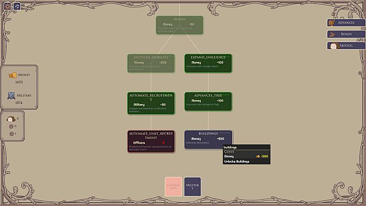366x206 pixels.
Task: Select the Entitled_Nobility tech node
Action: pos(151,63)
